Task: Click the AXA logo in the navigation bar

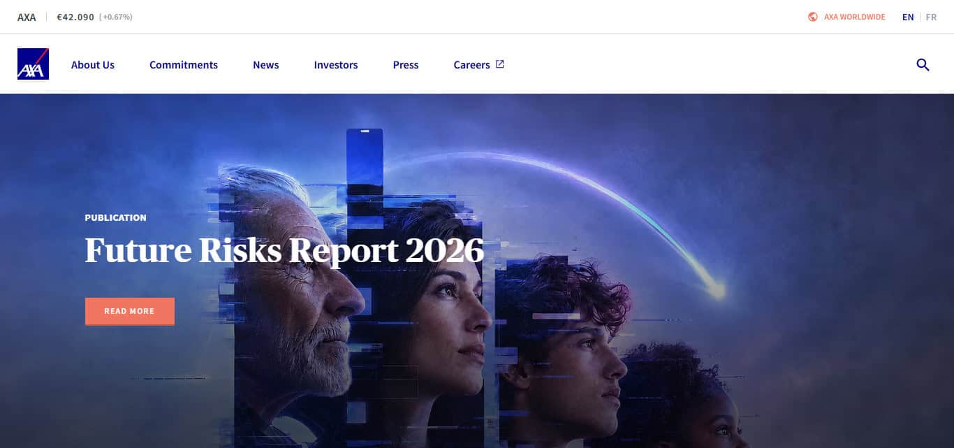Action: [33, 64]
